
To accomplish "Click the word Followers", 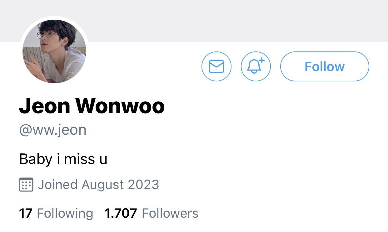I will coord(170,214).
